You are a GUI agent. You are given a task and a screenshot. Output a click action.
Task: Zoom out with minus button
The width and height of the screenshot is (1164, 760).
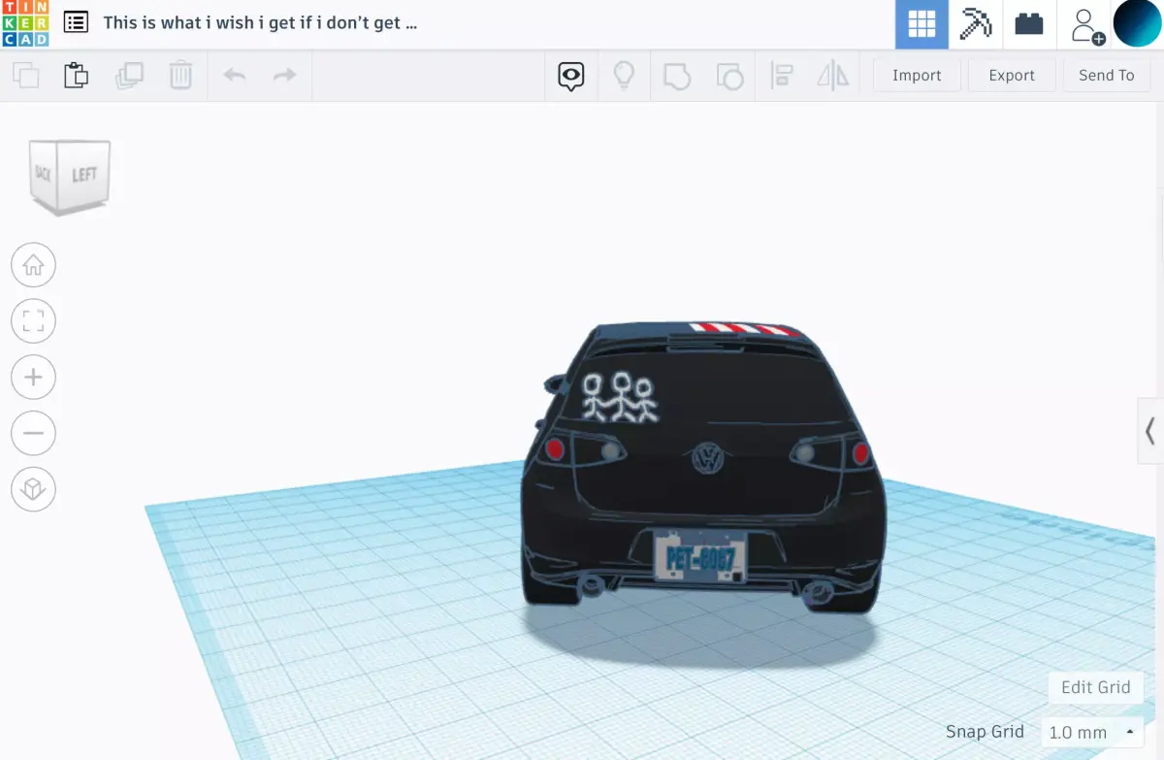click(33, 434)
